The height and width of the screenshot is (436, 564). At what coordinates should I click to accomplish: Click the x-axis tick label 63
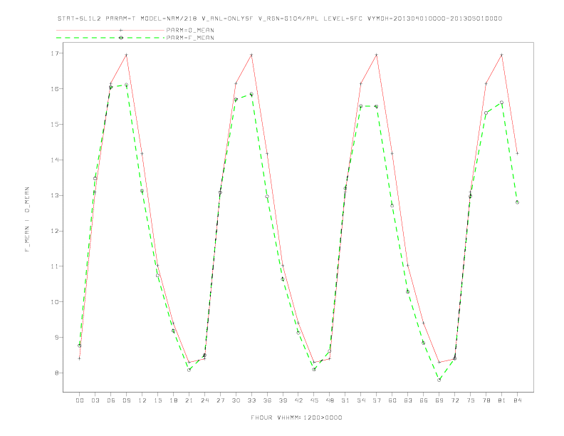(x=408, y=400)
